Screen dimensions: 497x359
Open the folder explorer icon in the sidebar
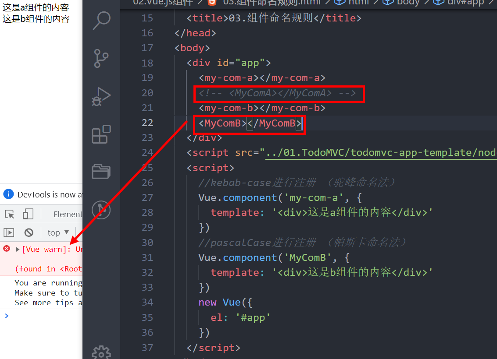pos(101,171)
